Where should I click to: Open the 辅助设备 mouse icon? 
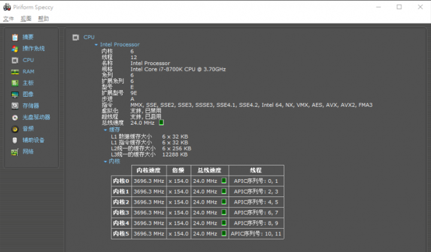15,140
